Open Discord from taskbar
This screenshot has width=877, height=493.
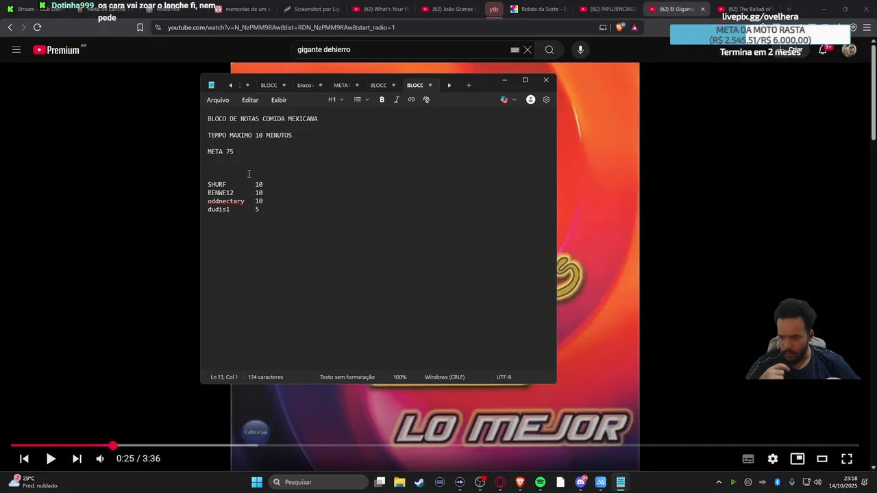(581, 482)
